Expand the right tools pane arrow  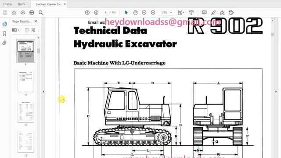276,92
